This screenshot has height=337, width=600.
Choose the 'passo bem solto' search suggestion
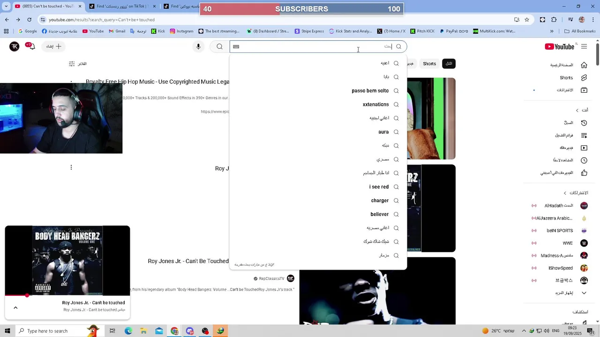(318, 91)
